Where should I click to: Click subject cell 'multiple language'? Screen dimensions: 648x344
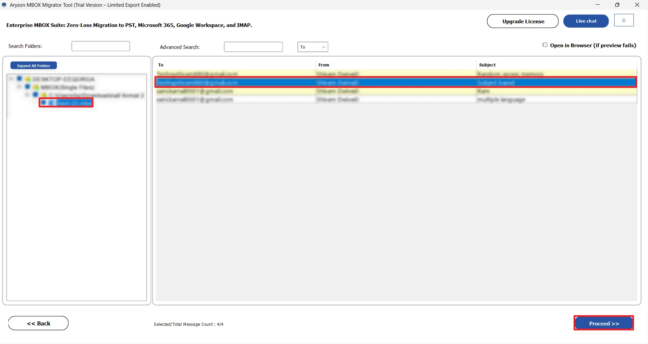pyautogui.click(x=501, y=99)
